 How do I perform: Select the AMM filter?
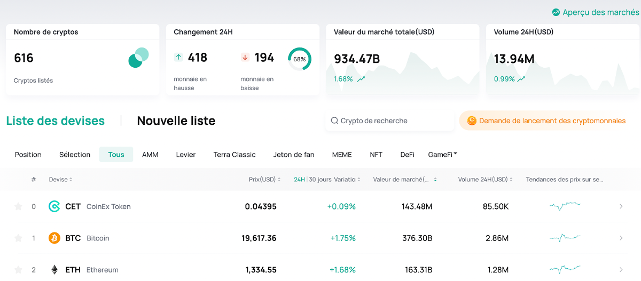[150, 155]
